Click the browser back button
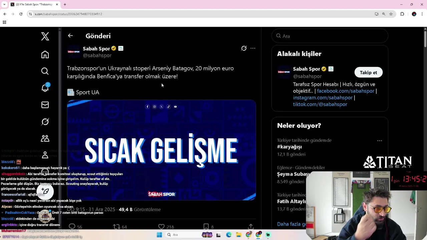This screenshot has width=427, height=240. pyautogui.click(x=5, y=14)
